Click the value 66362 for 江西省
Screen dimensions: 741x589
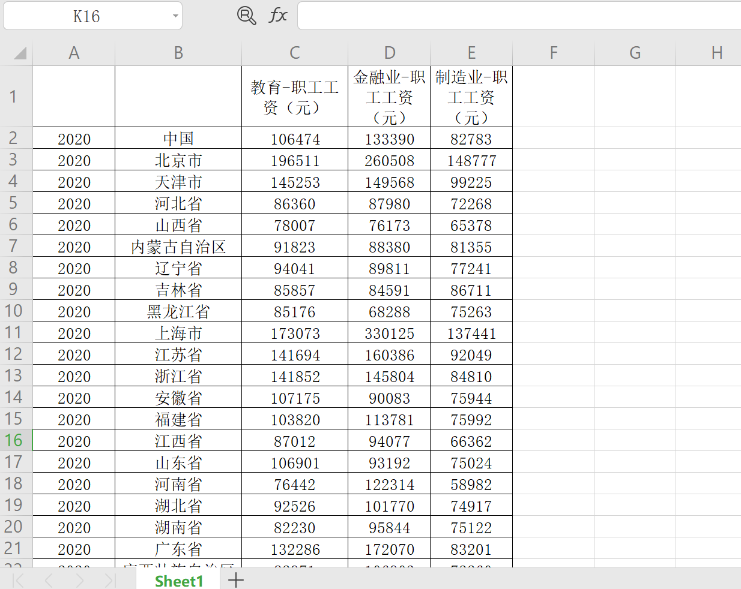tap(471, 441)
